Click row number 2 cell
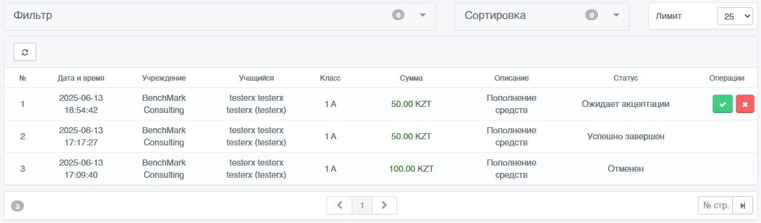761x223 pixels. (x=23, y=136)
